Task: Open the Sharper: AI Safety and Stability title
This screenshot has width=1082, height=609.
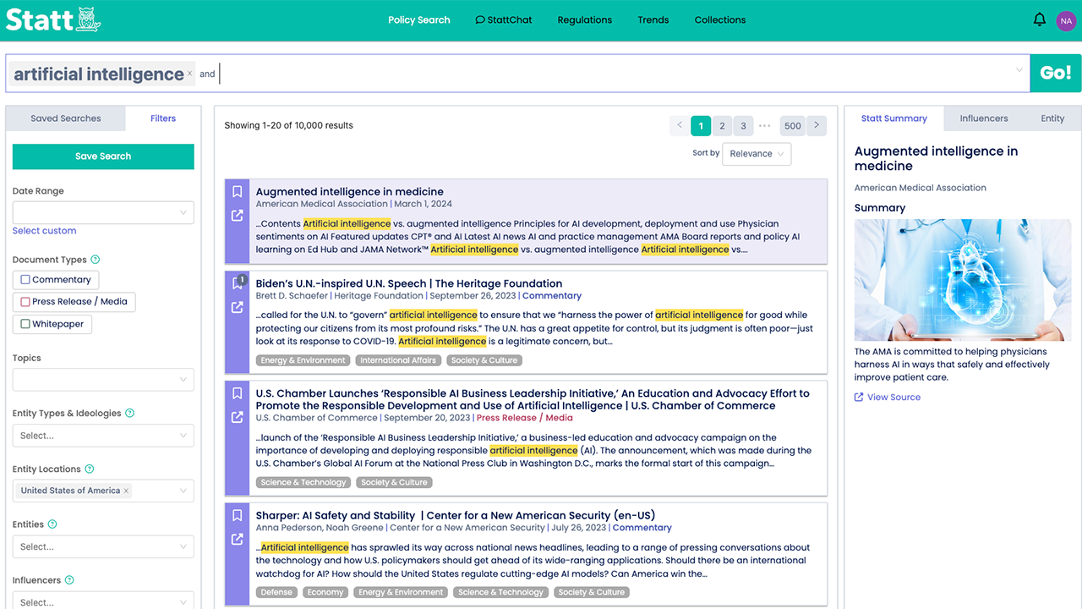Action: (x=456, y=515)
